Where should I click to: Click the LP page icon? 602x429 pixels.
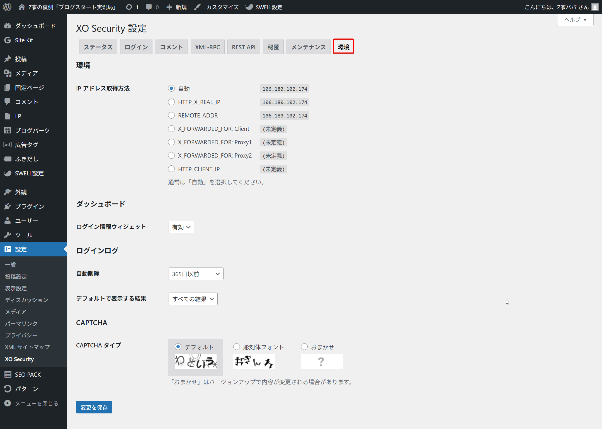pyautogui.click(x=8, y=116)
